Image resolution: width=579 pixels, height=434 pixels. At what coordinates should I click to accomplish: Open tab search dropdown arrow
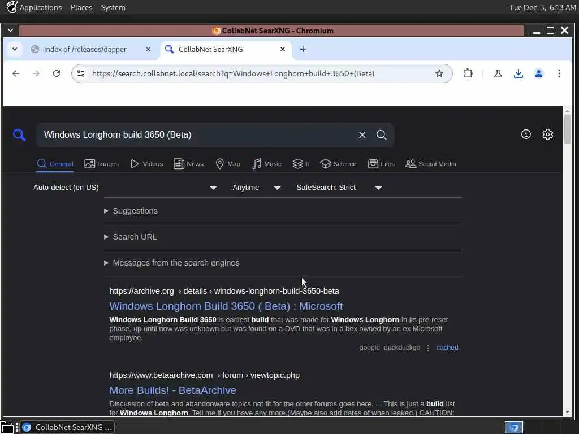14,49
